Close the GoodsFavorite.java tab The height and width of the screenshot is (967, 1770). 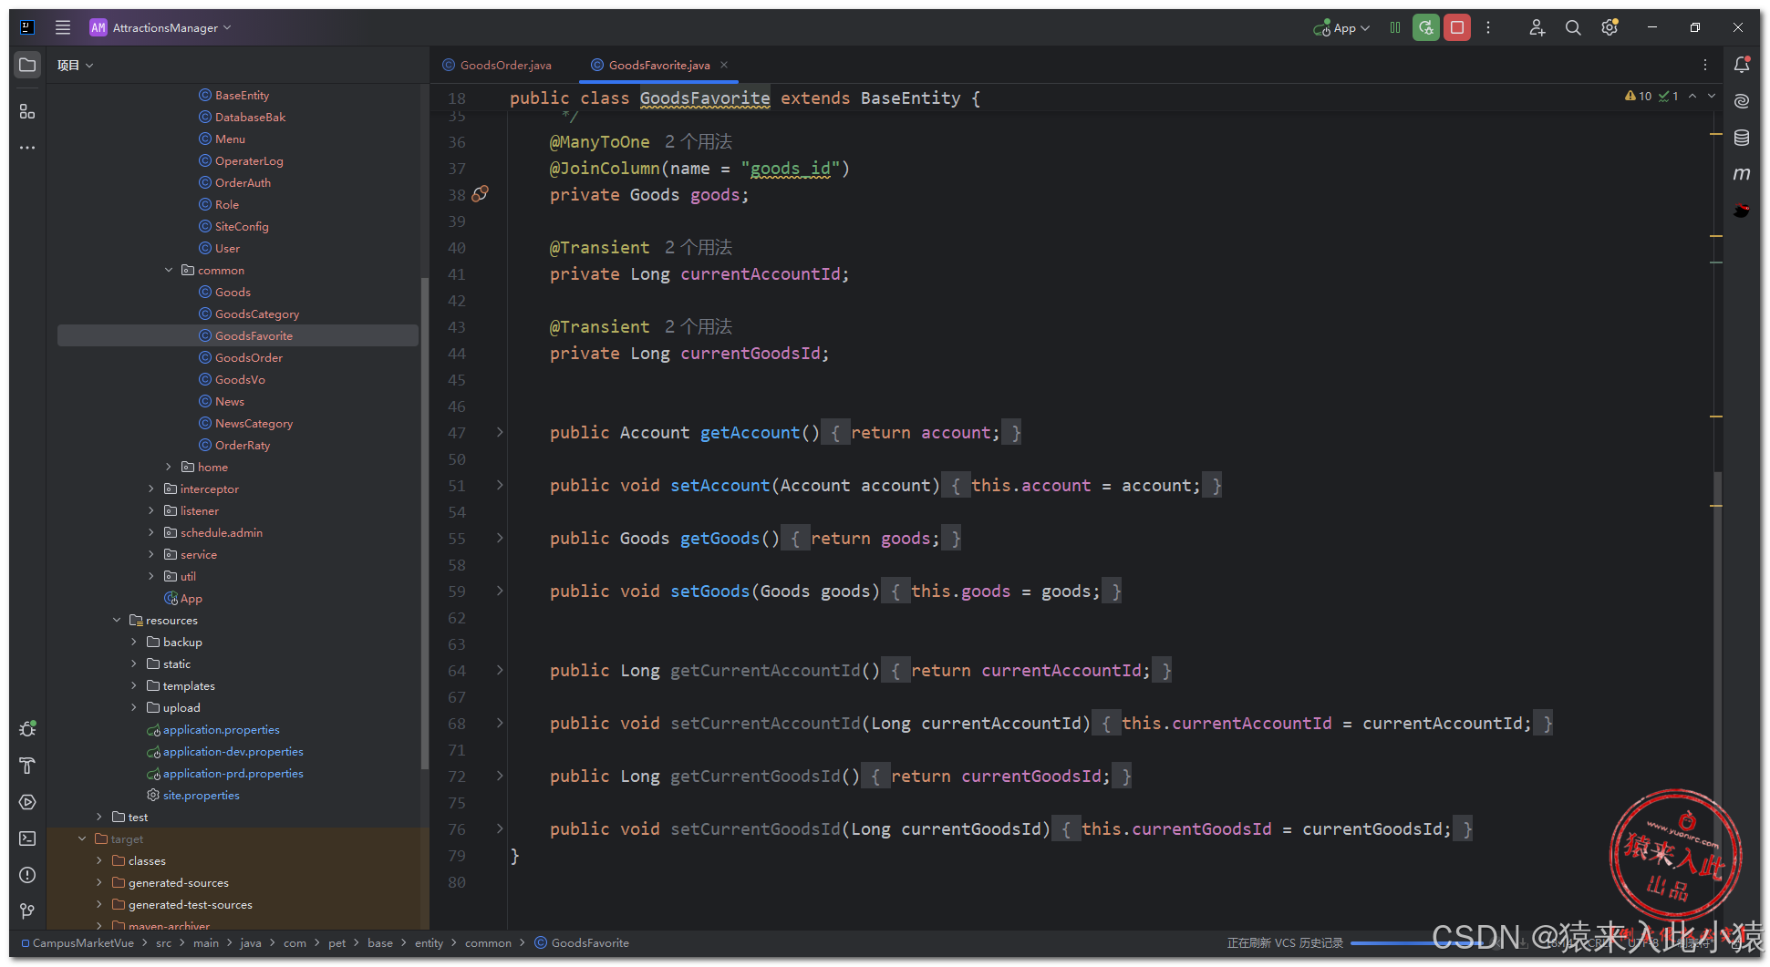[724, 65]
